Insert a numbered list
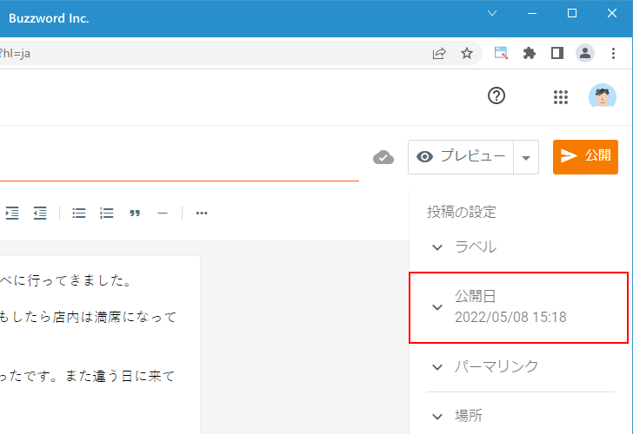Image resolution: width=633 pixels, height=434 pixels. pos(107,214)
